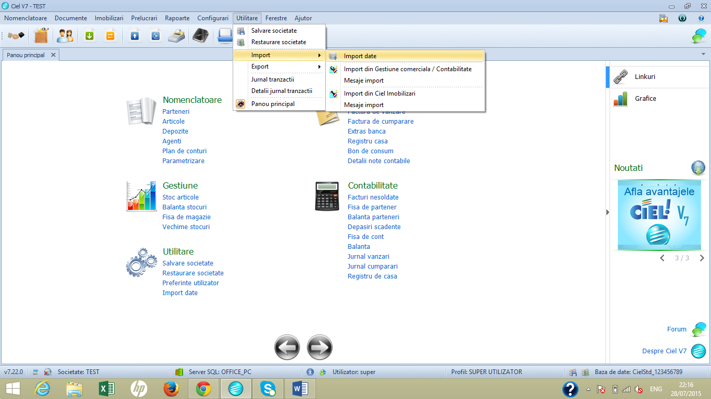Show hidden system tray icons

click(588, 389)
